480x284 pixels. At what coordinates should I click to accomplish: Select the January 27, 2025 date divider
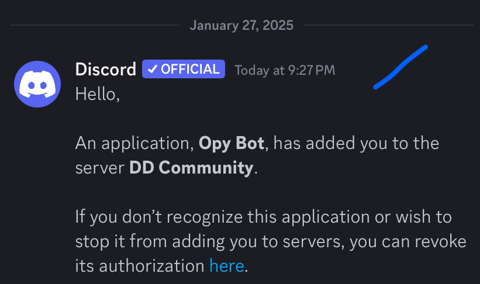click(x=241, y=25)
